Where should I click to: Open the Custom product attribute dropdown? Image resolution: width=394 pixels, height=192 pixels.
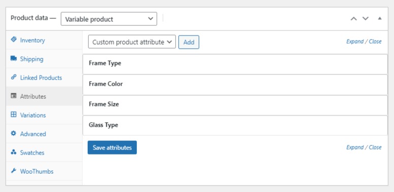pos(132,42)
